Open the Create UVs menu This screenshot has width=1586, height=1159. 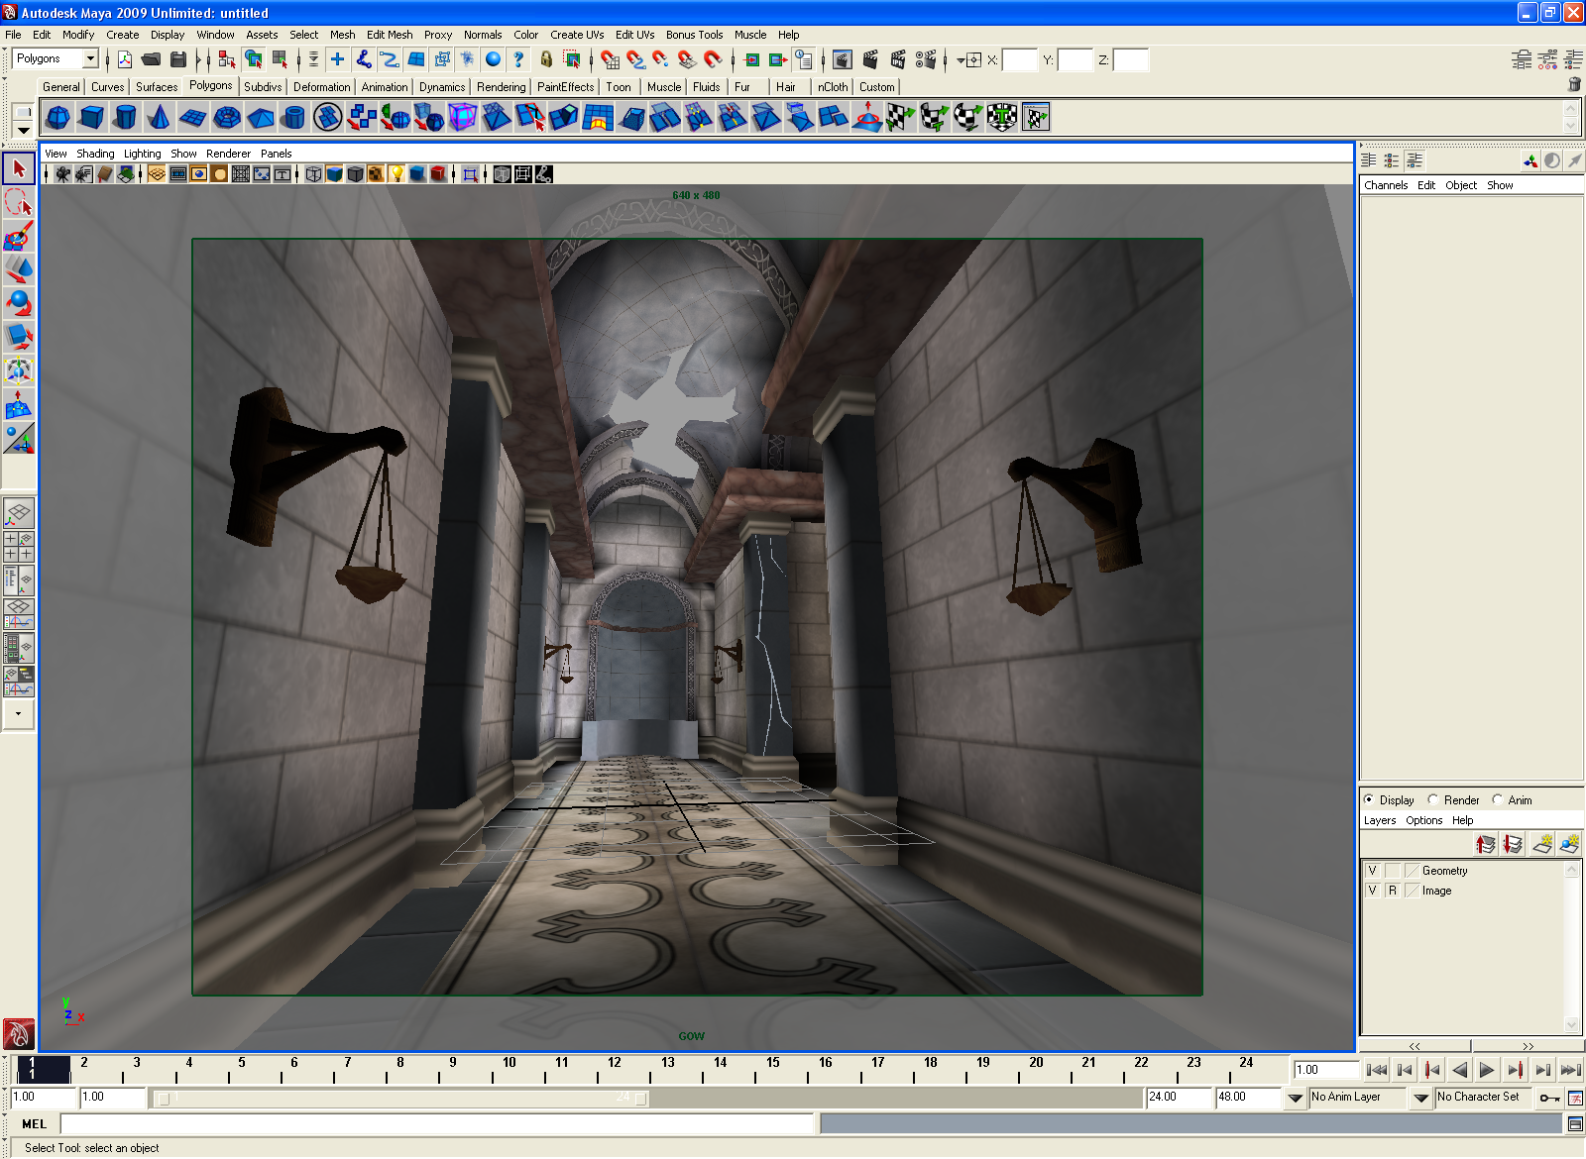pos(577,35)
